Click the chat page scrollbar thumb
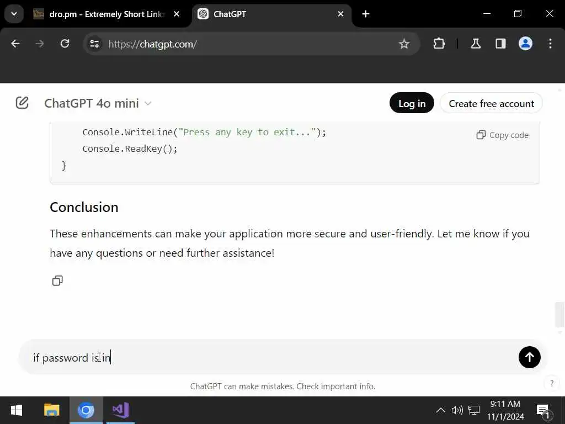This screenshot has width=565, height=424. (x=559, y=314)
